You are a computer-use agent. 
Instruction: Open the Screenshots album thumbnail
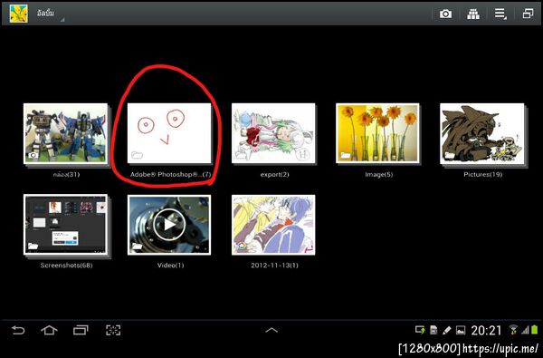click(x=65, y=225)
